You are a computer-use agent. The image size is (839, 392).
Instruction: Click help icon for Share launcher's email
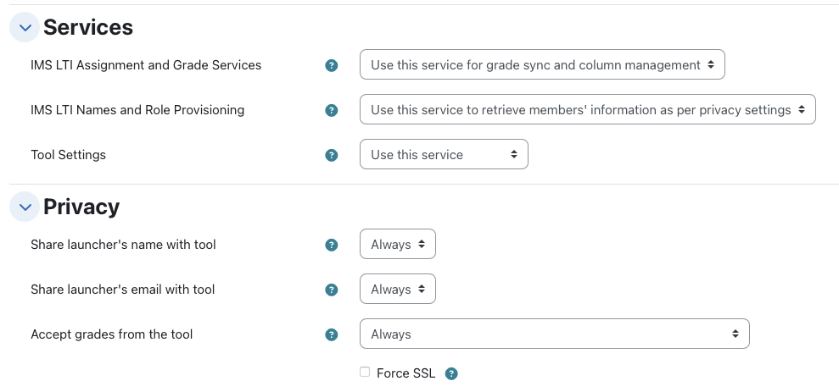coord(332,290)
